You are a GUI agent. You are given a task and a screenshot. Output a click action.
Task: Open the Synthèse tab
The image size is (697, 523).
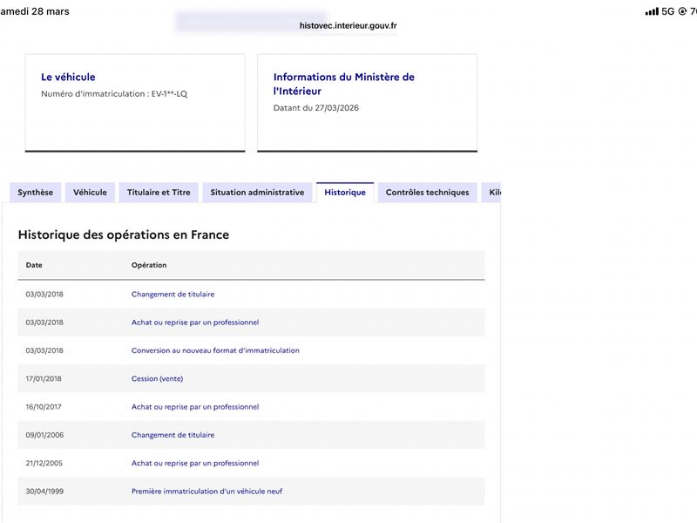[x=35, y=193]
